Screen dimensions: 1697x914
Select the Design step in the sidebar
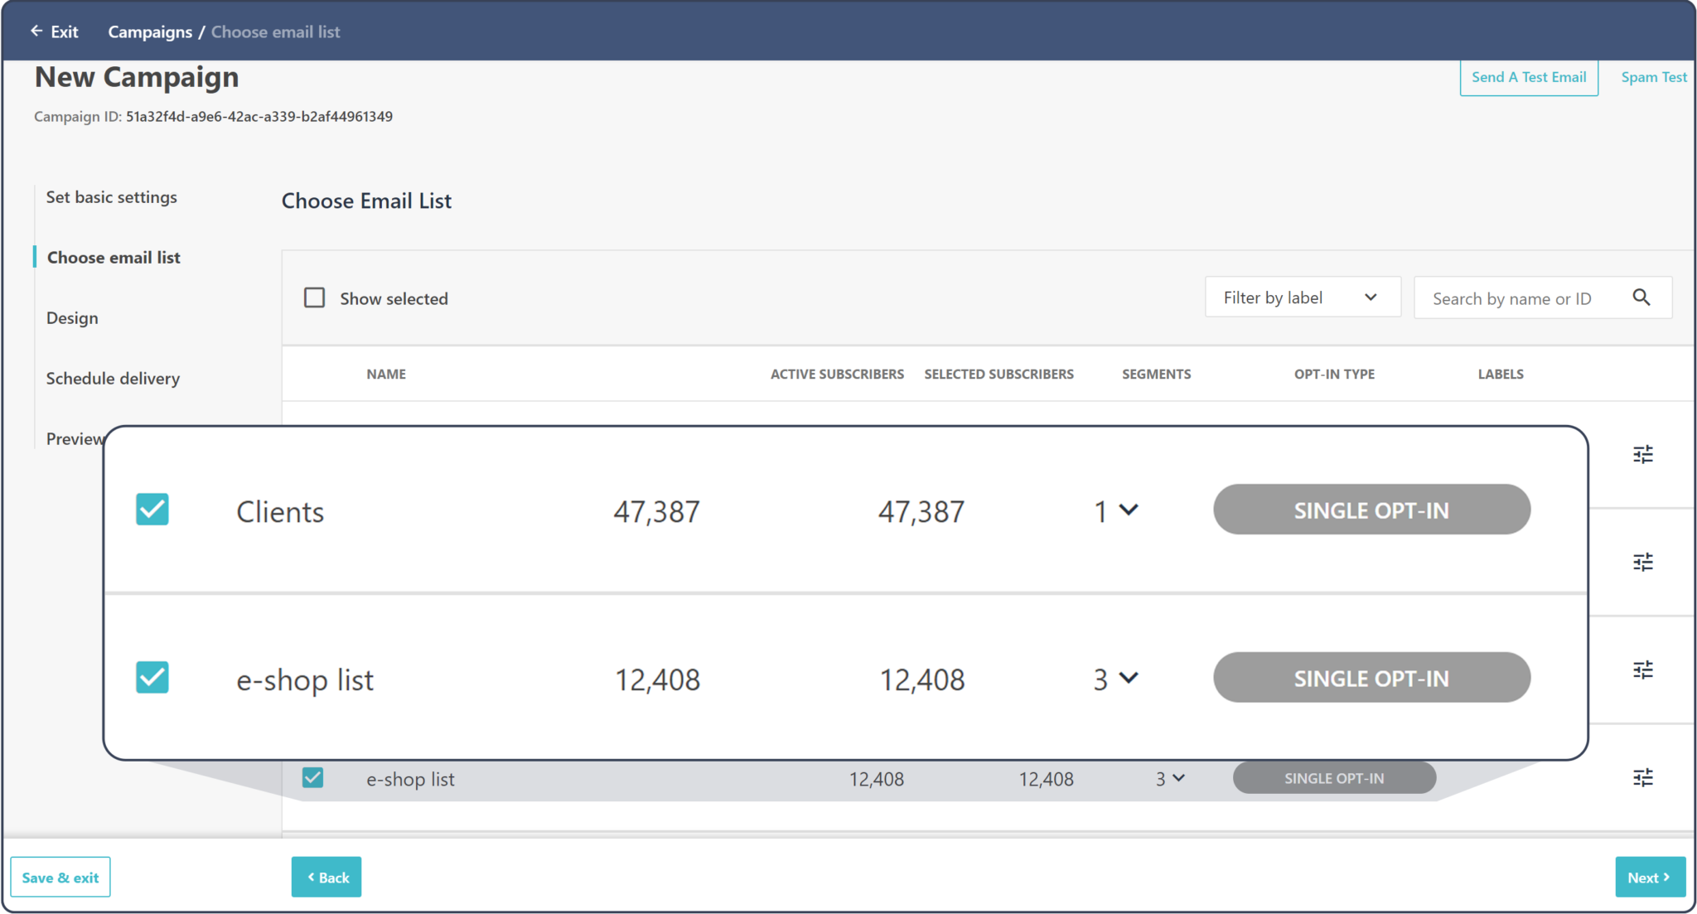pyautogui.click(x=72, y=317)
